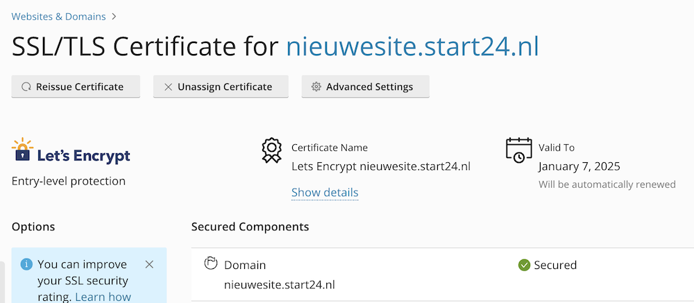The height and width of the screenshot is (303, 694).
Task: Click the calendar clock icon near Valid To
Action: (518, 150)
